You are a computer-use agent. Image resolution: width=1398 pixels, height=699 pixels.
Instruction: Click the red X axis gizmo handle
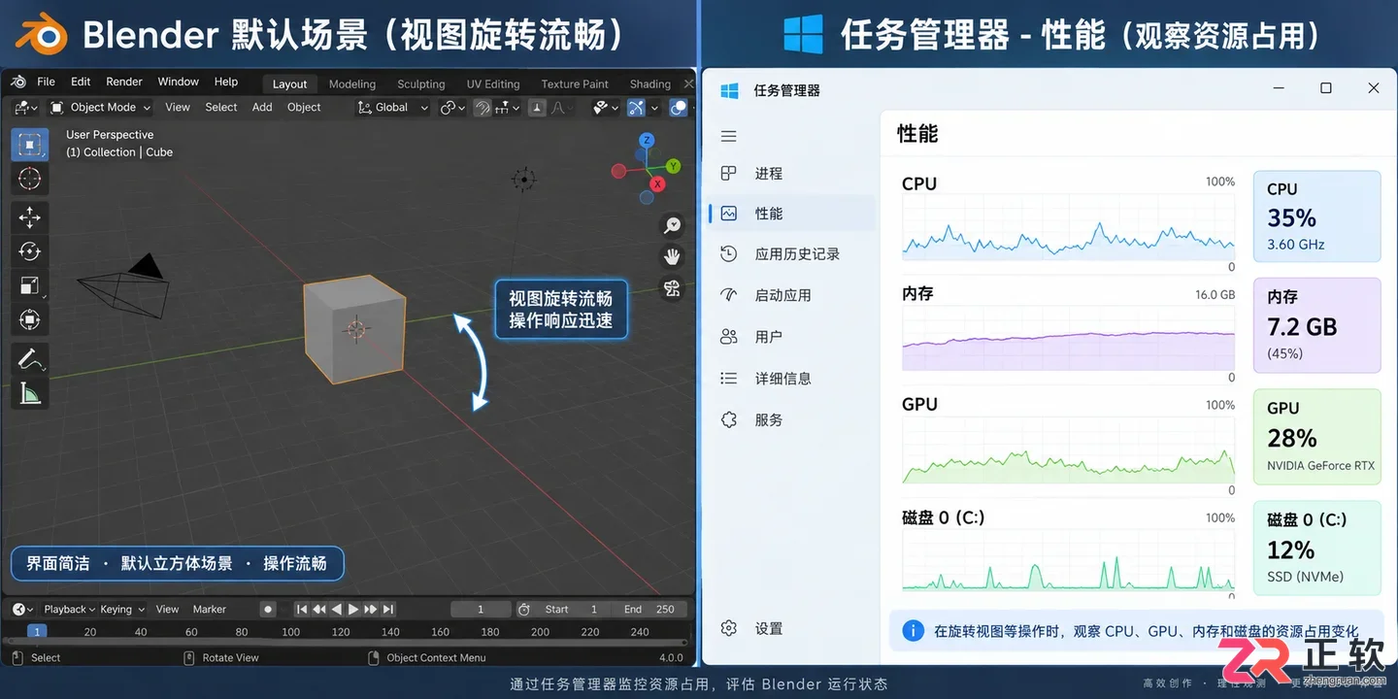coord(657,183)
